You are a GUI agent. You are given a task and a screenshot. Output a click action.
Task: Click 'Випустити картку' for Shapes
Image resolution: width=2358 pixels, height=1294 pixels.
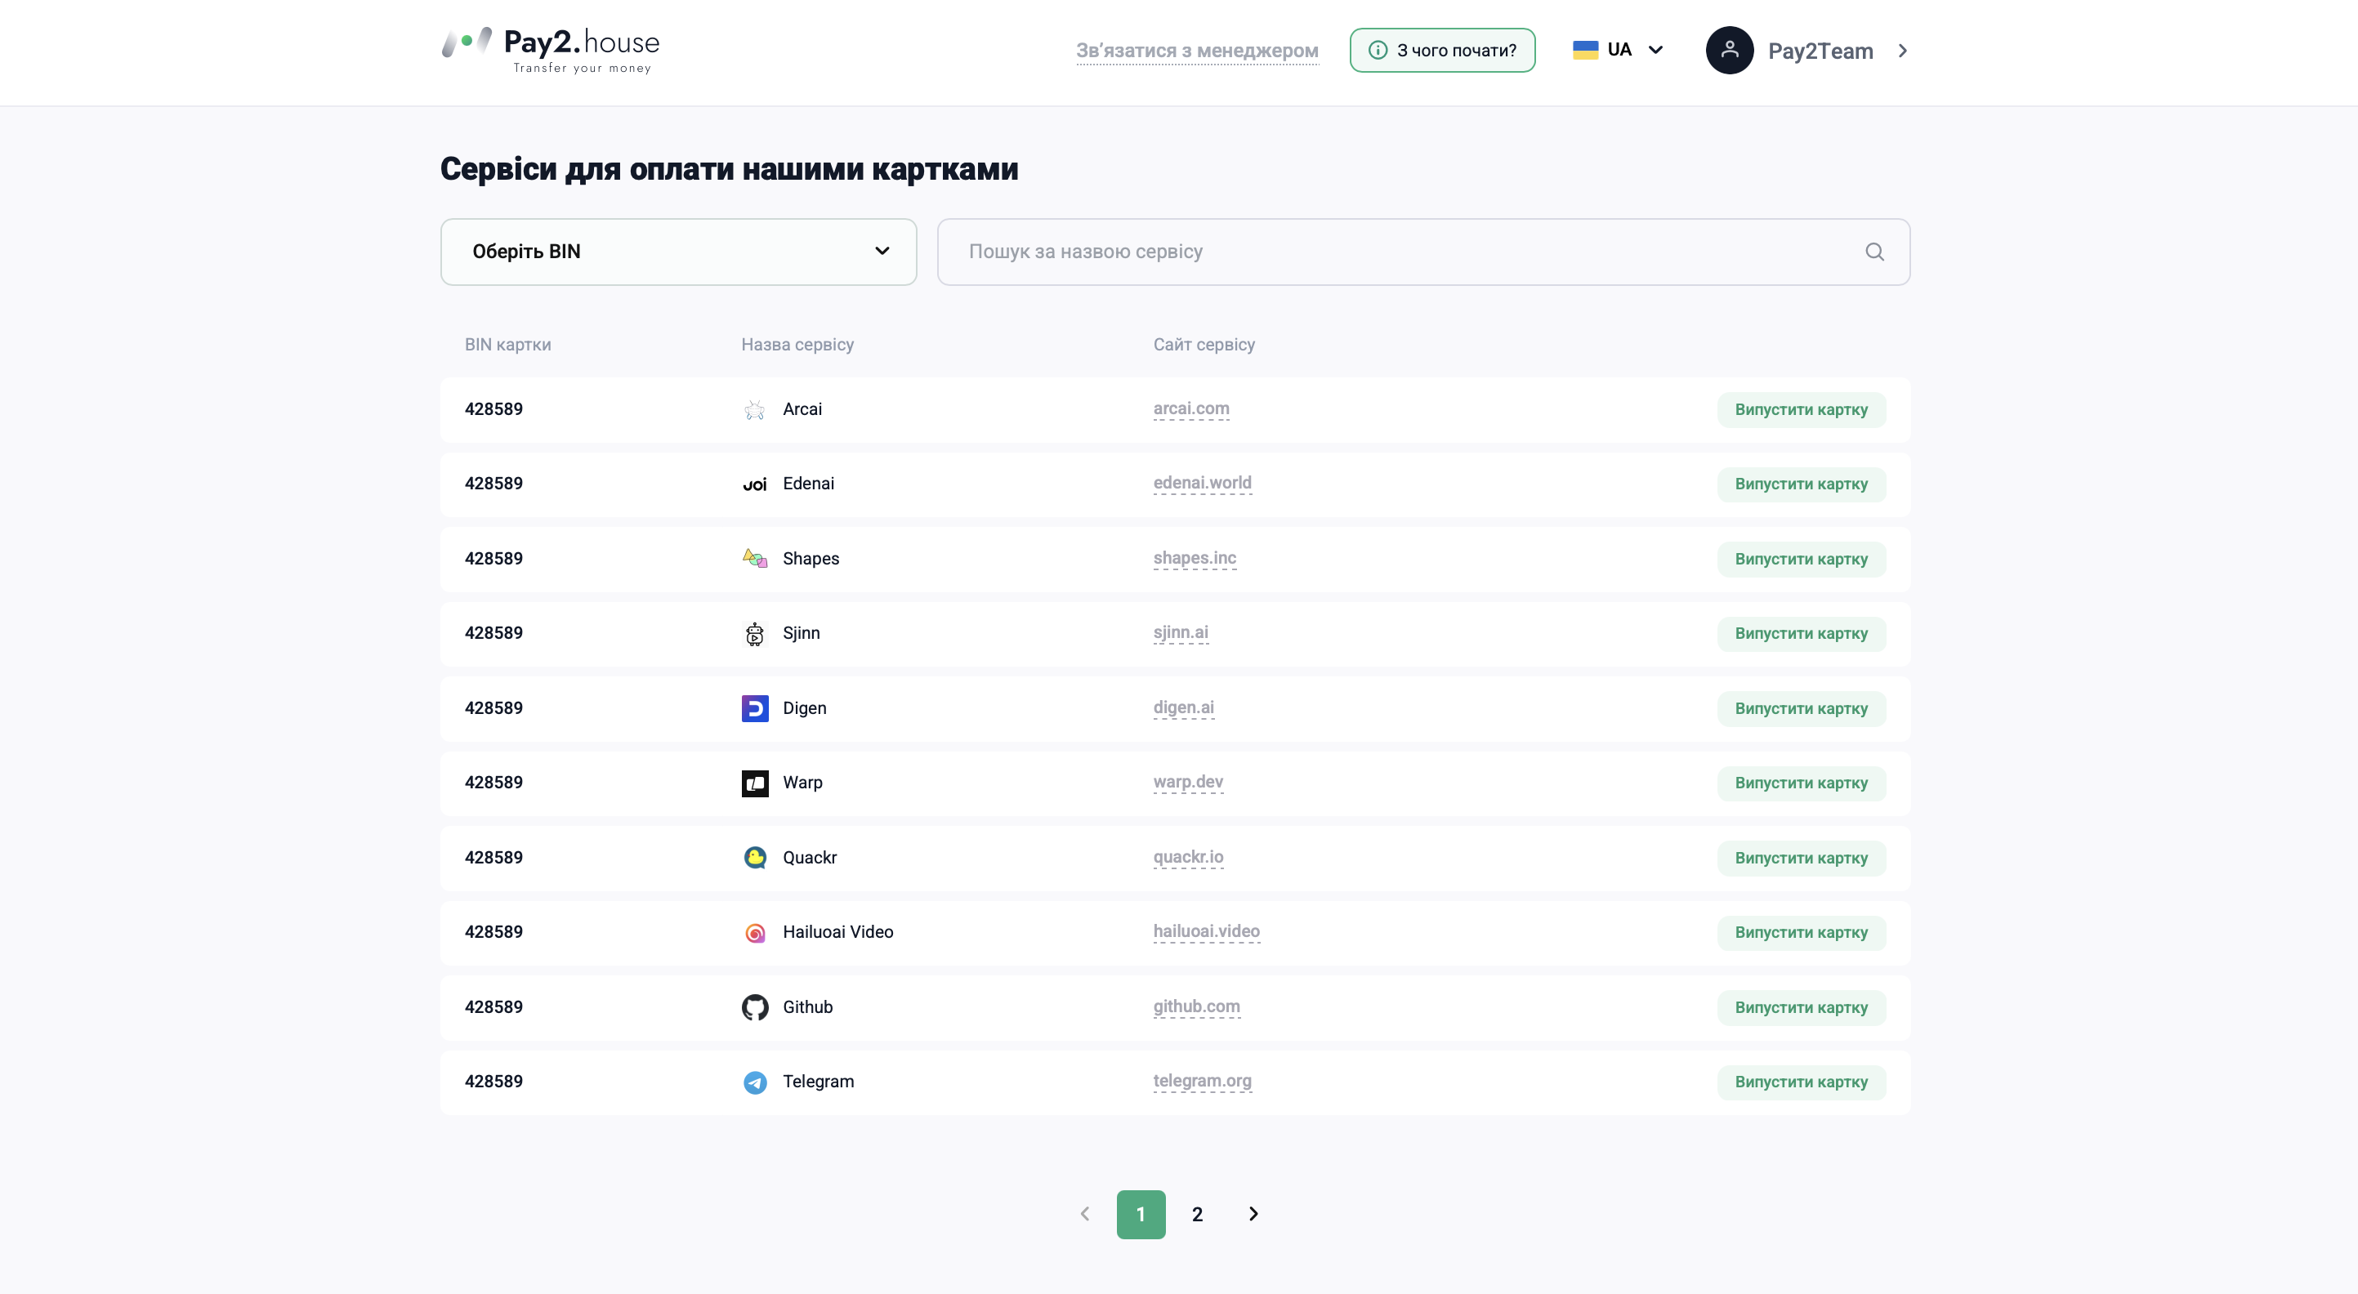click(x=1801, y=559)
